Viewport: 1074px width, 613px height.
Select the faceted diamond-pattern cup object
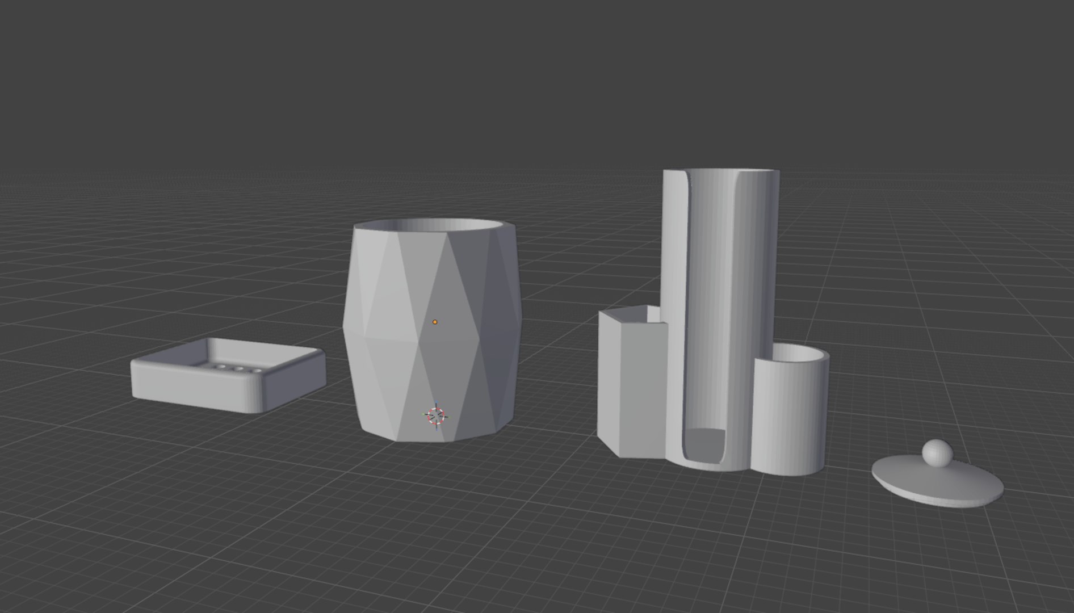click(433, 330)
